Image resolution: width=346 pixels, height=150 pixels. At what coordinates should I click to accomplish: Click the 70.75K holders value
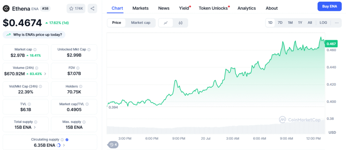(x=74, y=92)
